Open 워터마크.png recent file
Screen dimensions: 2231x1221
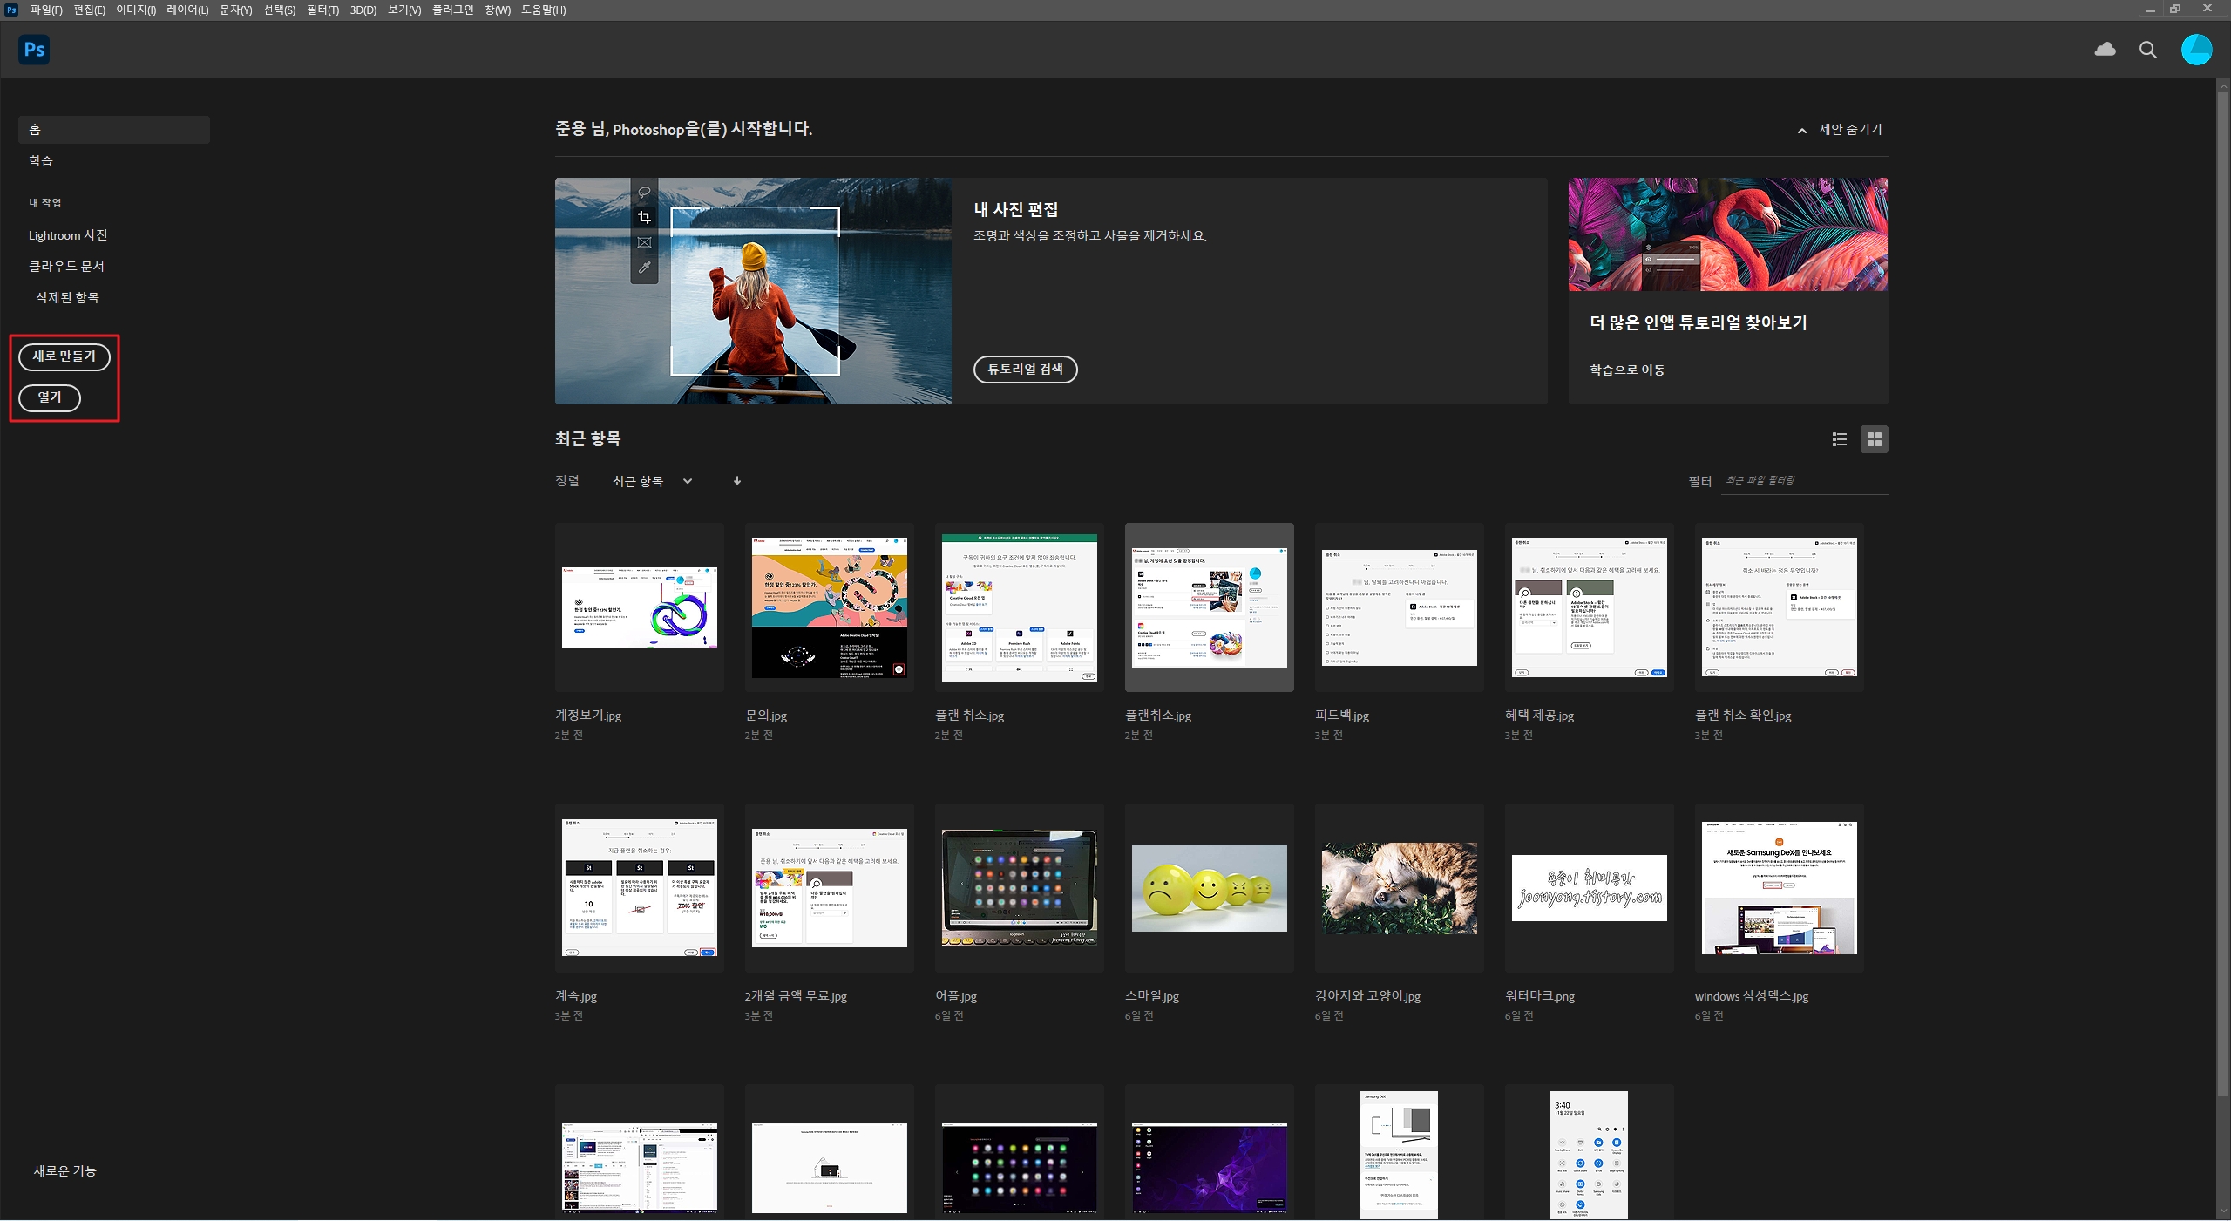[1589, 888]
